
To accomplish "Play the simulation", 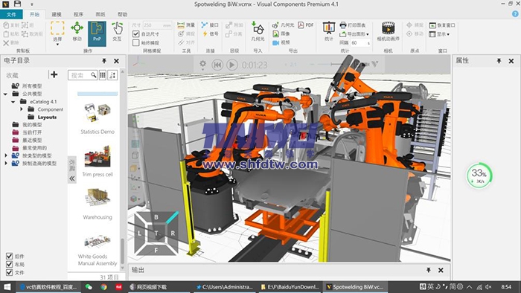I will click(232, 65).
